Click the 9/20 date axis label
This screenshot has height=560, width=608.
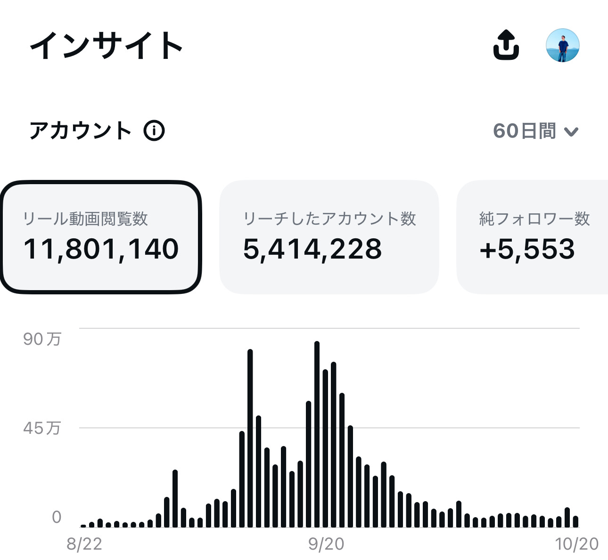tap(326, 544)
